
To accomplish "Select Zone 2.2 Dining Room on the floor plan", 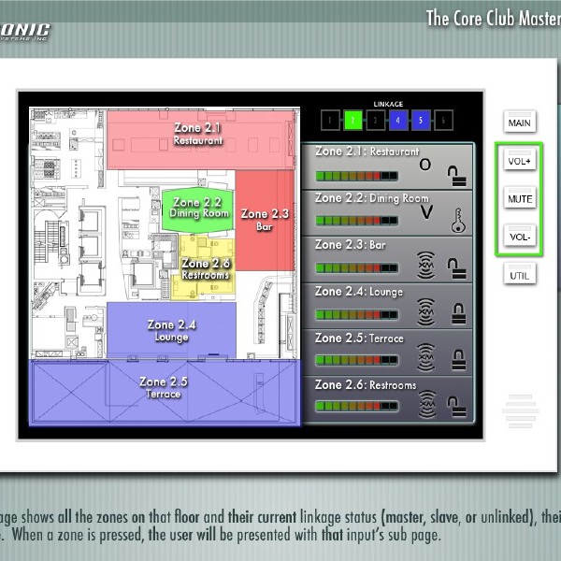I will 197,208.
